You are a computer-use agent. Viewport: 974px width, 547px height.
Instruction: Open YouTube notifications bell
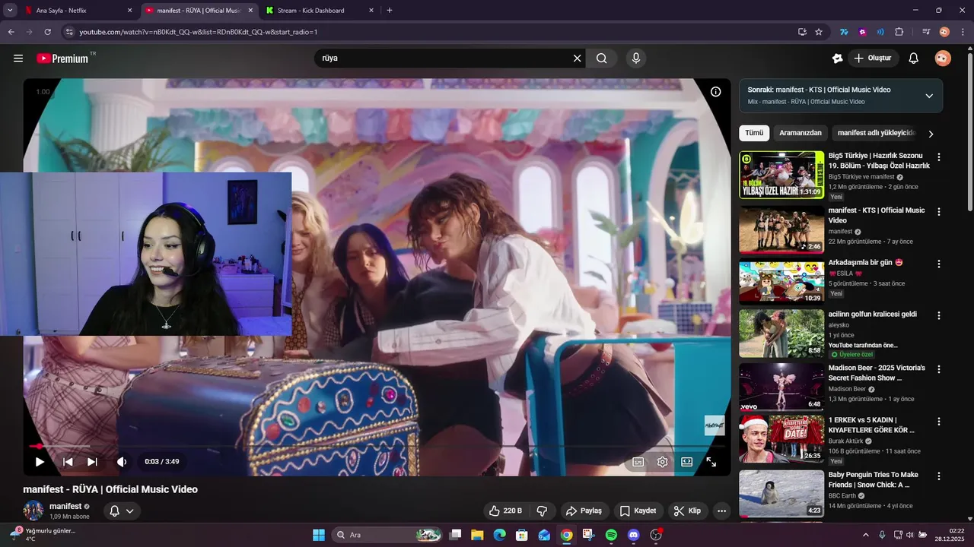(914, 58)
